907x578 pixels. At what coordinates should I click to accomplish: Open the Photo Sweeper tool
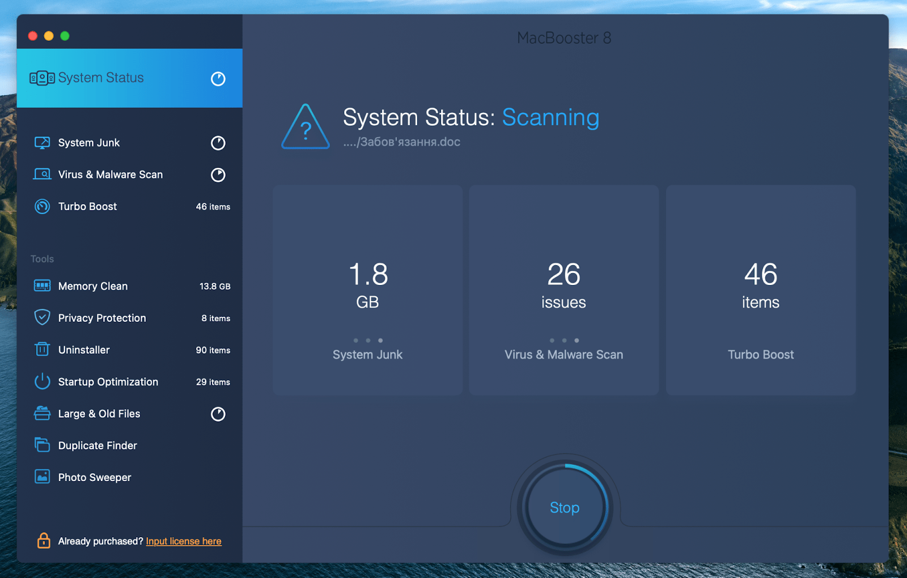(130, 477)
